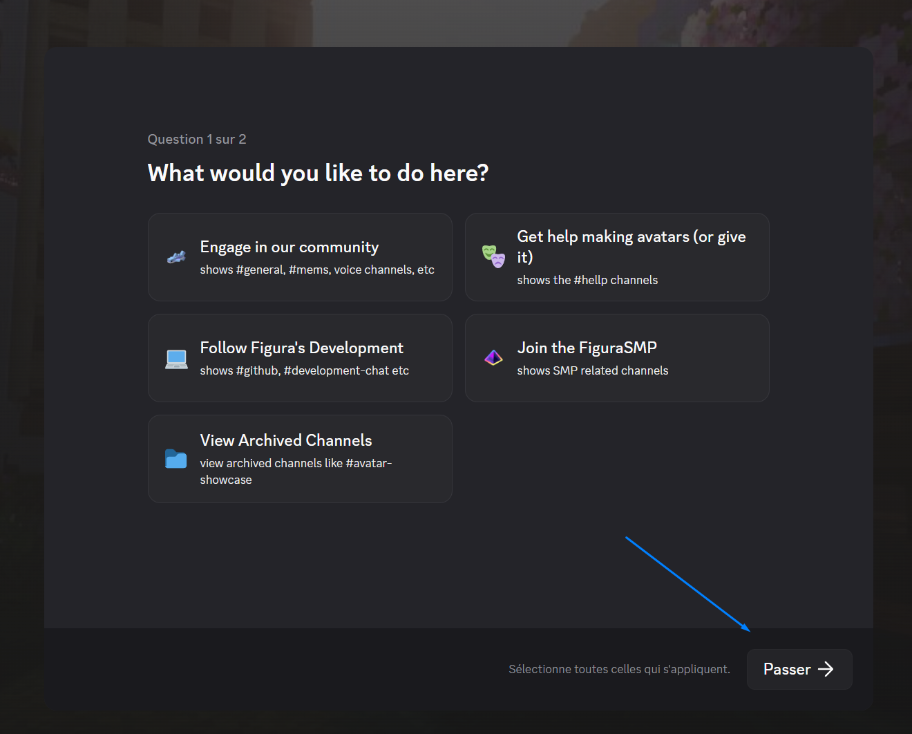This screenshot has width=912, height=734.
Task: Click the blue folder icon
Action: click(x=176, y=459)
